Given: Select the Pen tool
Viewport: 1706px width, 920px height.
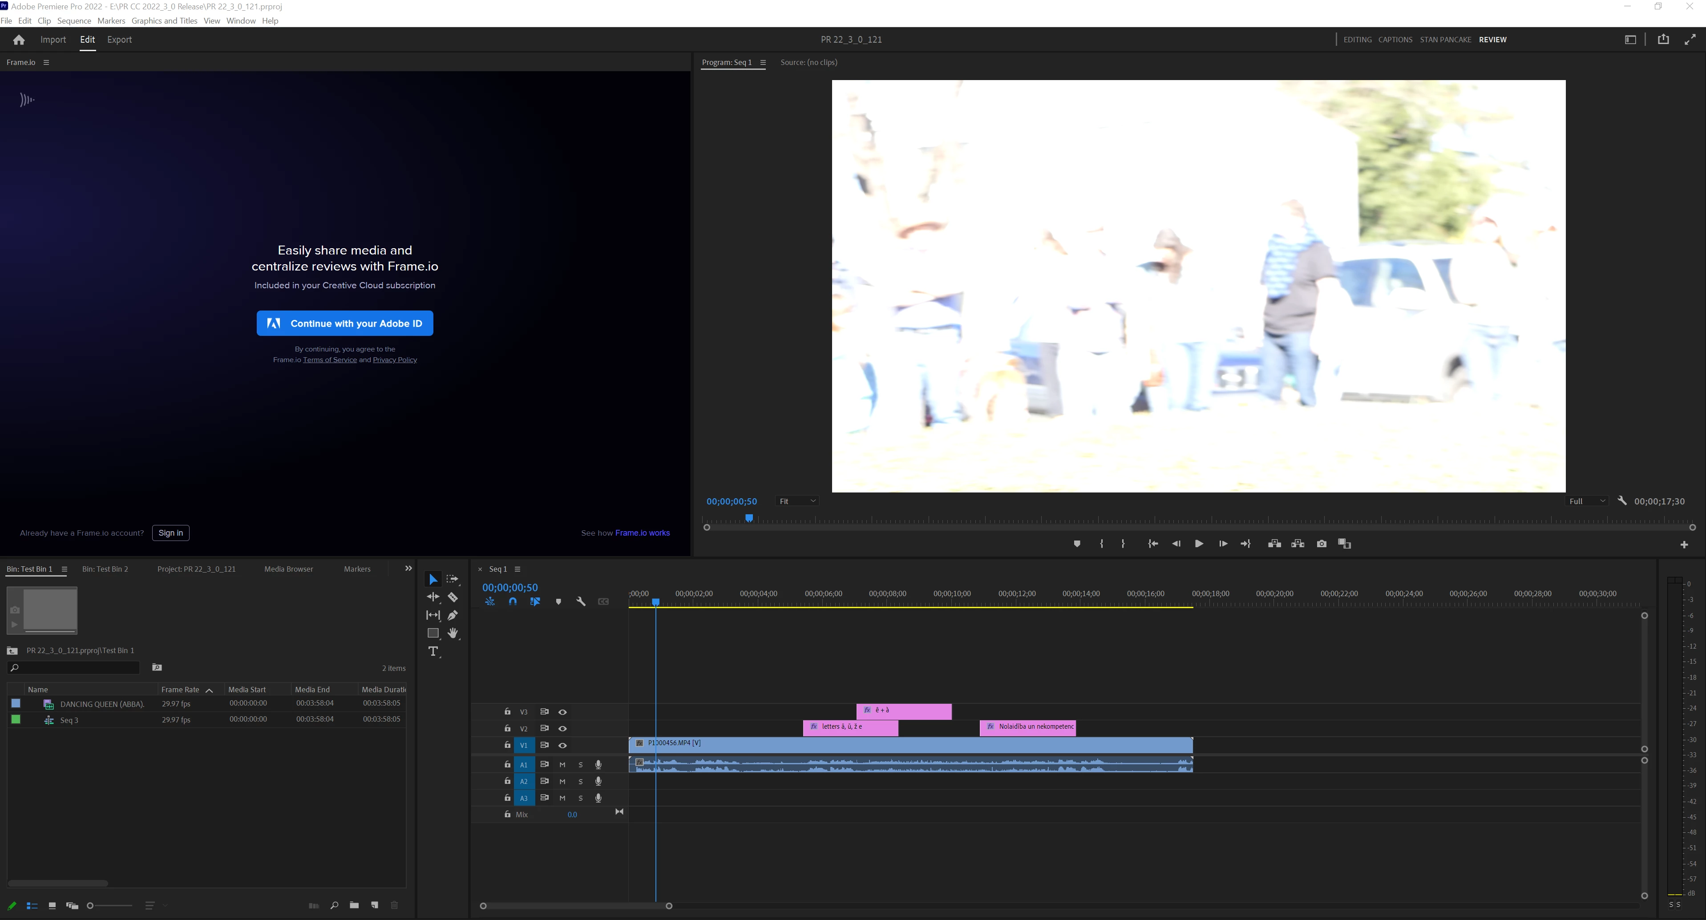Looking at the screenshot, I should tap(453, 615).
